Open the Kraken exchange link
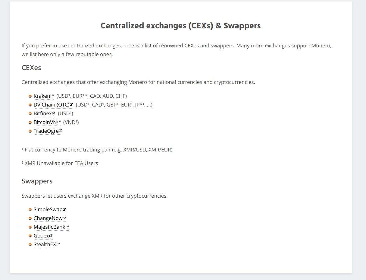The height and width of the screenshot is (280, 366). [42, 96]
